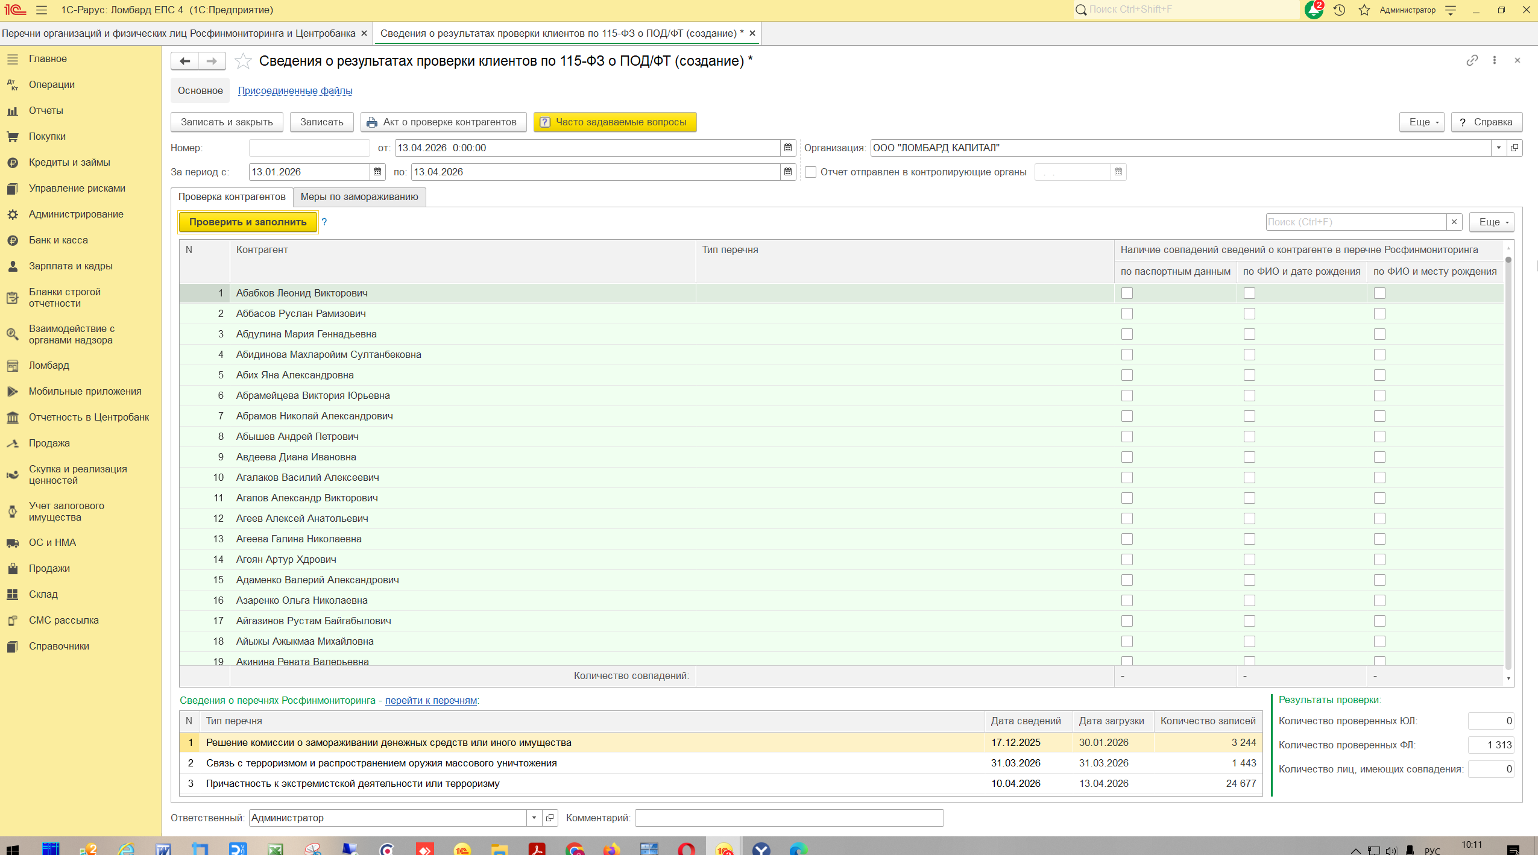Switch to 'Меры по замораживанию' tab

click(x=359, y=196)
